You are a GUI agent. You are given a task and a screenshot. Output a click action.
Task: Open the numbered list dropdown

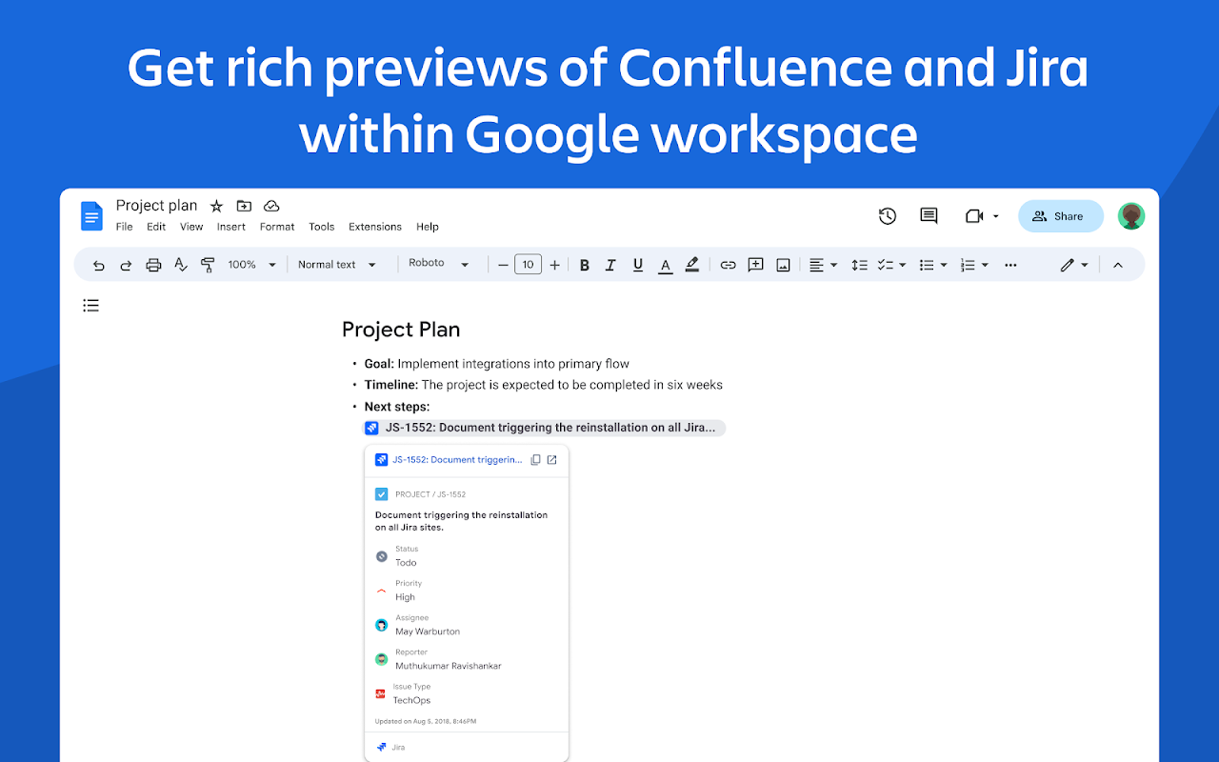[974, 265]
